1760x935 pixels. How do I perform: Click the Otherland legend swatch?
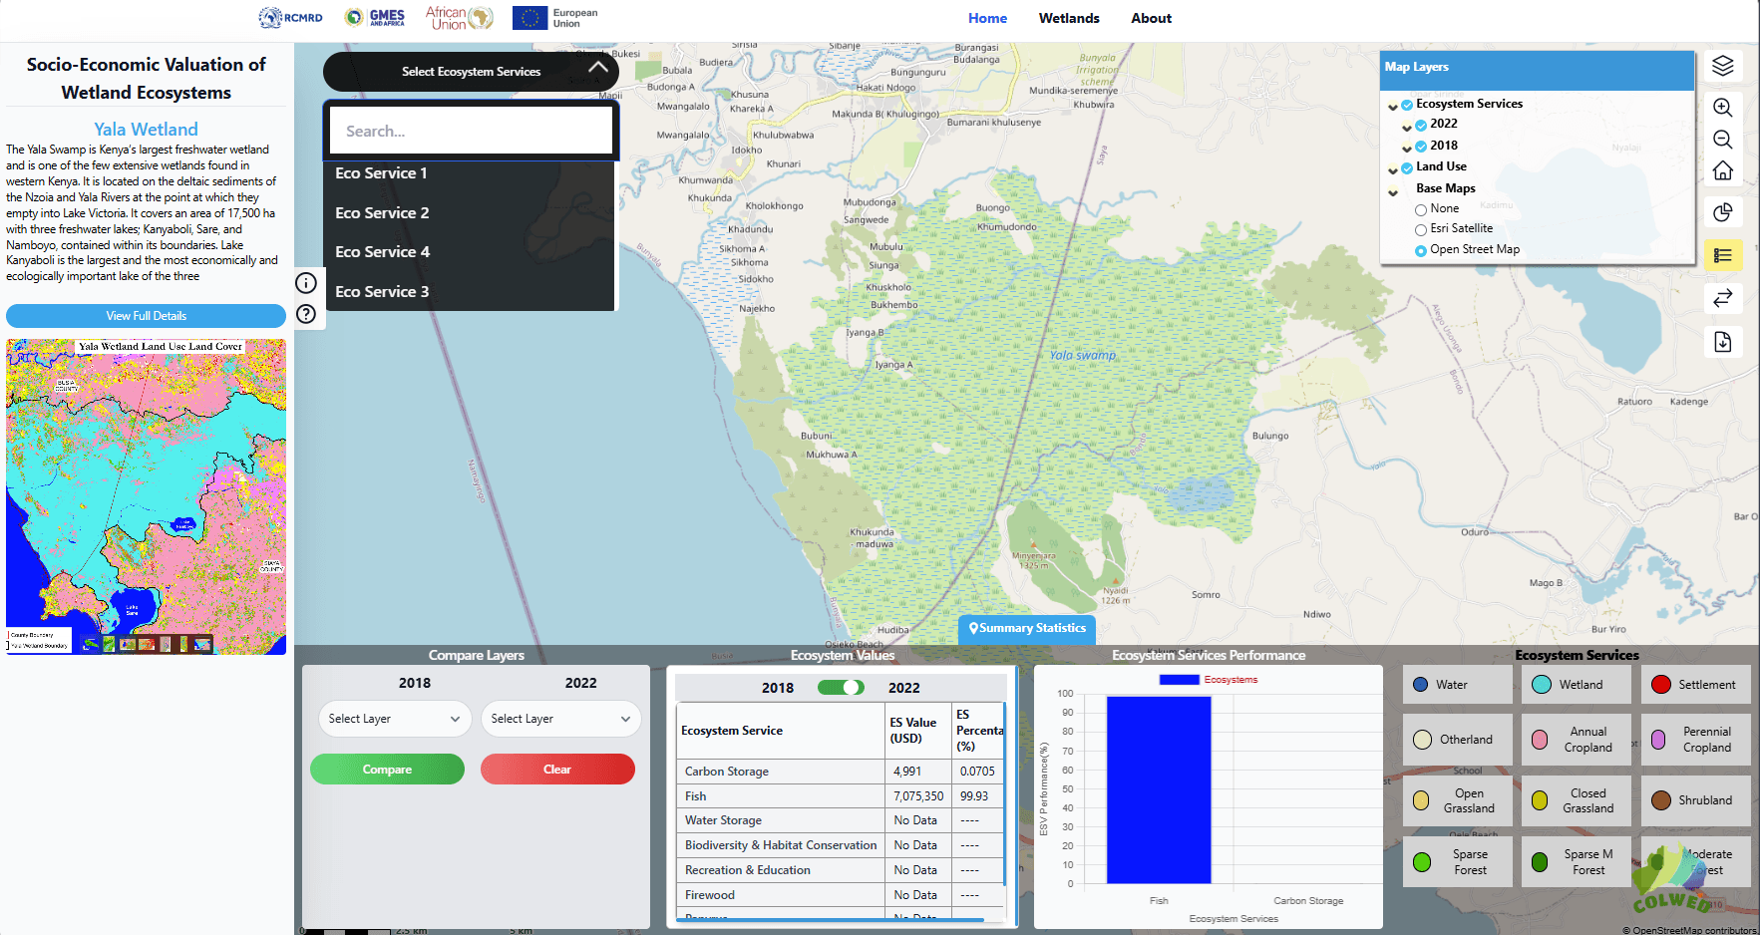[1423, 740]
